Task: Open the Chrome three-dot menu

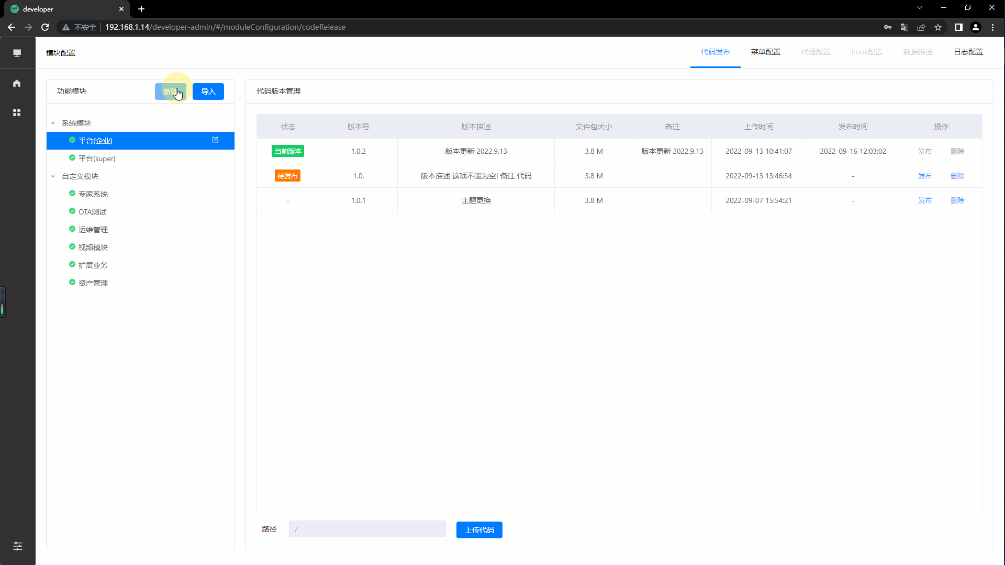Action: (993, 27)
